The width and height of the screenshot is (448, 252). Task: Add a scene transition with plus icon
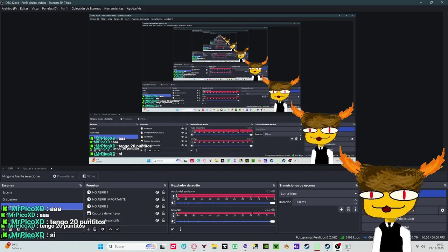point(341,209)
